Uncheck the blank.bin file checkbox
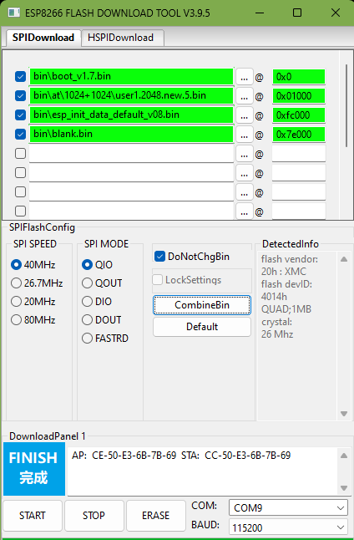This screenshot has height=540, width=354. point(20,134)
